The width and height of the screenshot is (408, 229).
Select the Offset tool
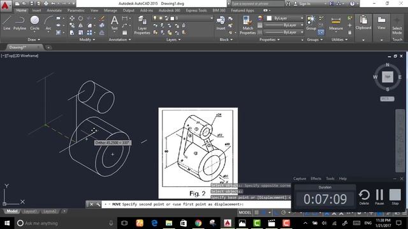tap(102, 32)
